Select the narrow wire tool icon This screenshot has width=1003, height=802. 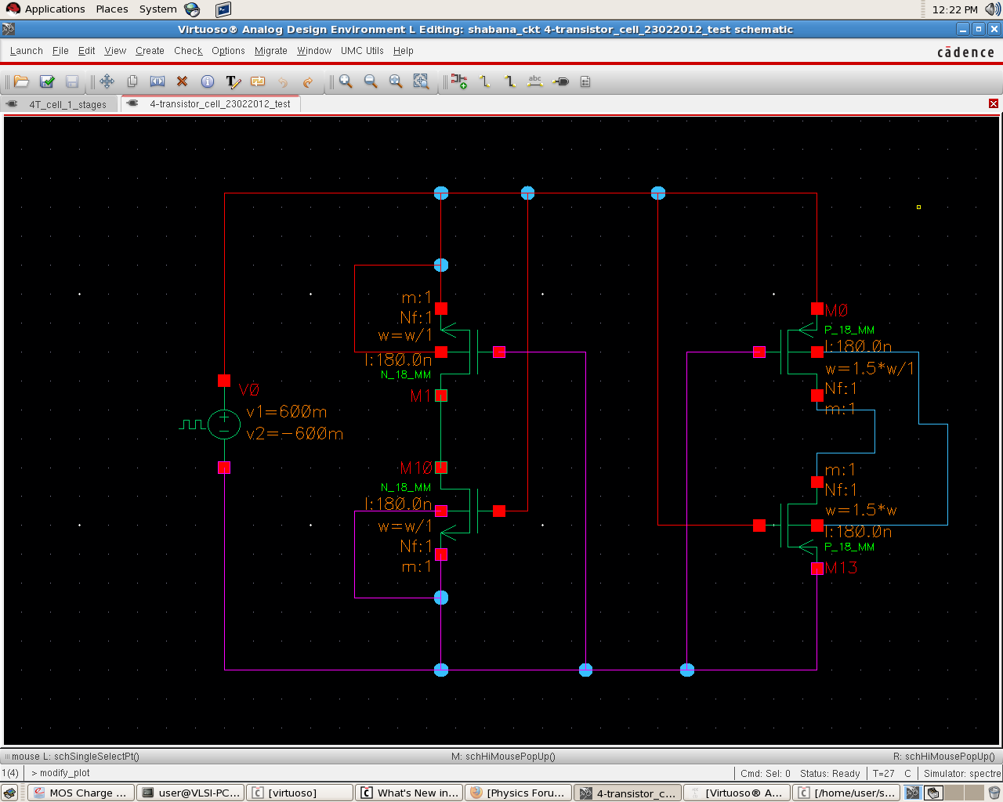pos(485,81)
